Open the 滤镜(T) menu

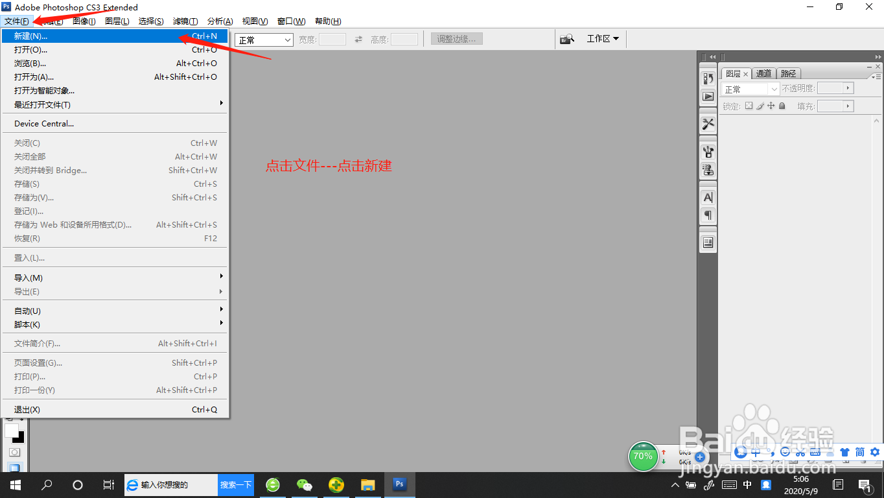point(185,21)
